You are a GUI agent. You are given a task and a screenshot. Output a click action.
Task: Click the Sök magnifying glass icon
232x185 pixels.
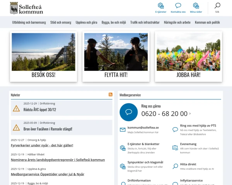[x=217, y=6]
